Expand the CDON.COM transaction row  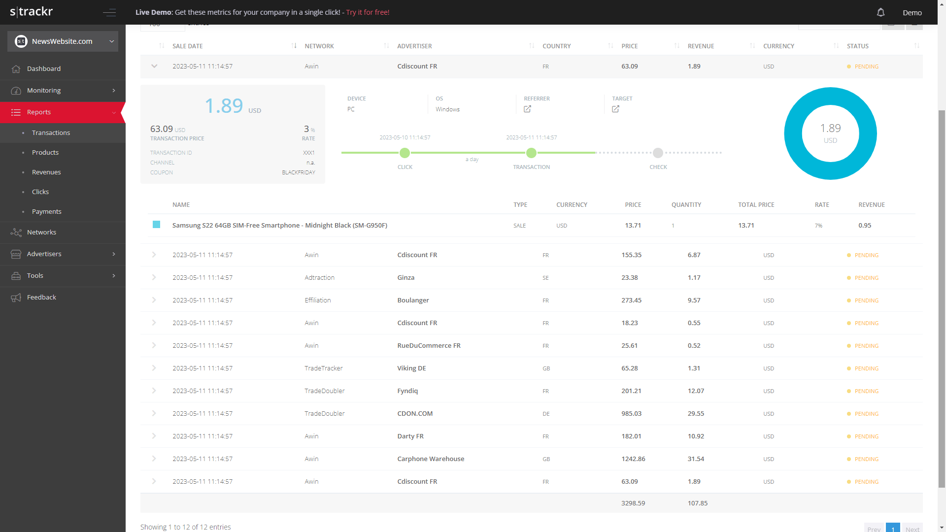pos(154,413)
